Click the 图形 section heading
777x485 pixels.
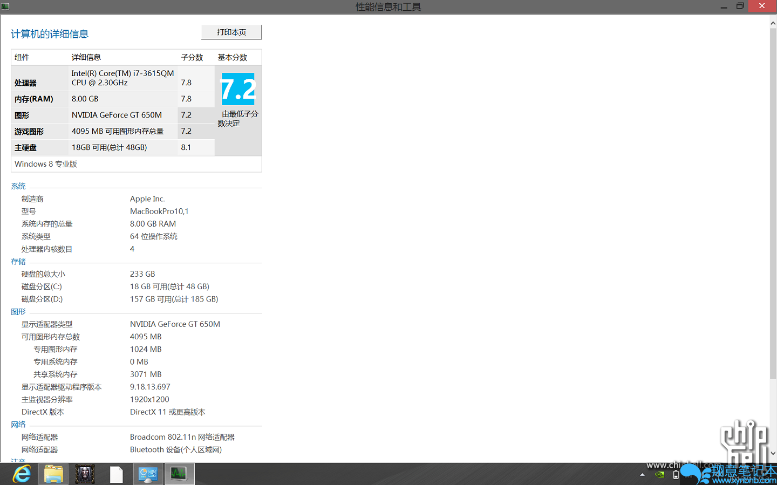18,312
